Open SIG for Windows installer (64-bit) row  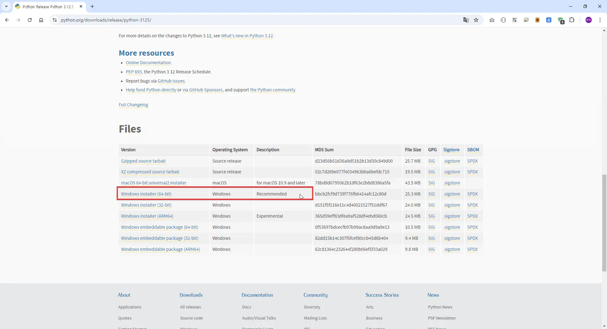(x=432, y=194)
